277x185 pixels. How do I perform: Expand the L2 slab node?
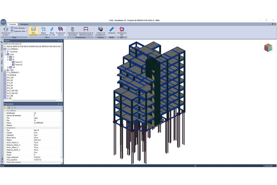point(8,57)
